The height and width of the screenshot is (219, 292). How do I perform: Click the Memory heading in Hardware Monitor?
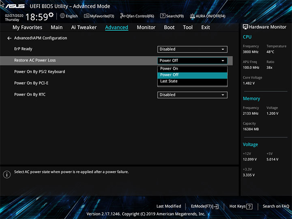pyautogui.click(x=251, y=99)
